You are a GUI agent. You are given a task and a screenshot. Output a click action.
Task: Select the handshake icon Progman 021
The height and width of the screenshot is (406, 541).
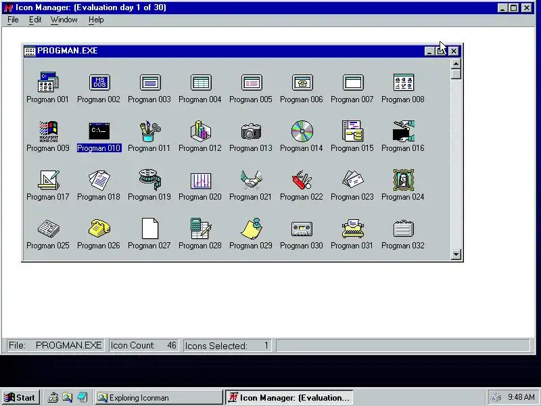click(252, 179)
